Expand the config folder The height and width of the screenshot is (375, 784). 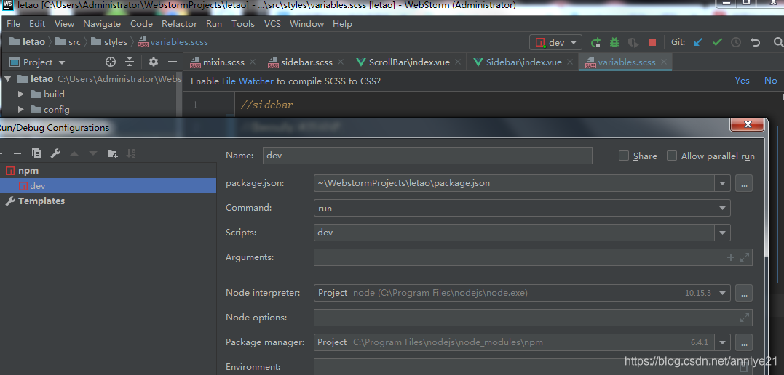click(x=21, y=109)
